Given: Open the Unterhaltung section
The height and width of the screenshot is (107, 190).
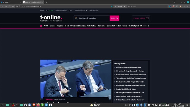Looking at the screenshot, I should pos(92,26).
